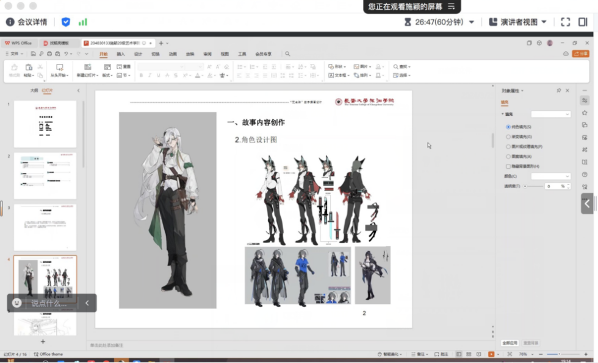Click the 说点什么 chat input field
Image resolution: width=598 pixels, height=363 pixels.
click(x=49, y=303)
